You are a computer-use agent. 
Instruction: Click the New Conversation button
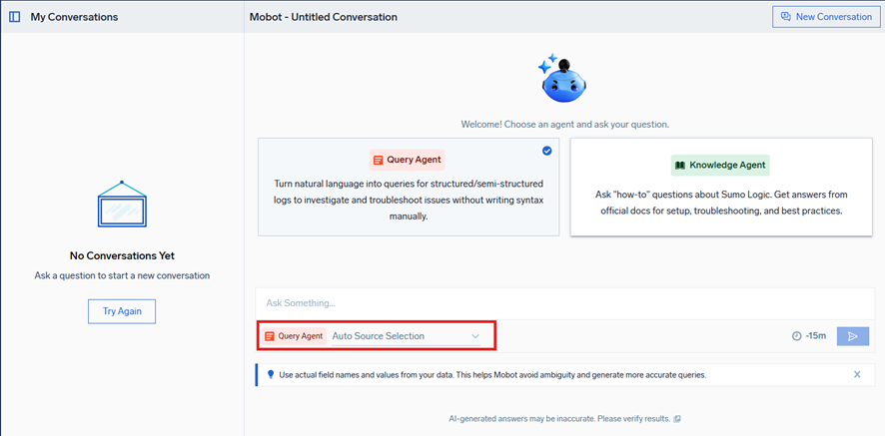pyautogui.click(x=825, y=17)
